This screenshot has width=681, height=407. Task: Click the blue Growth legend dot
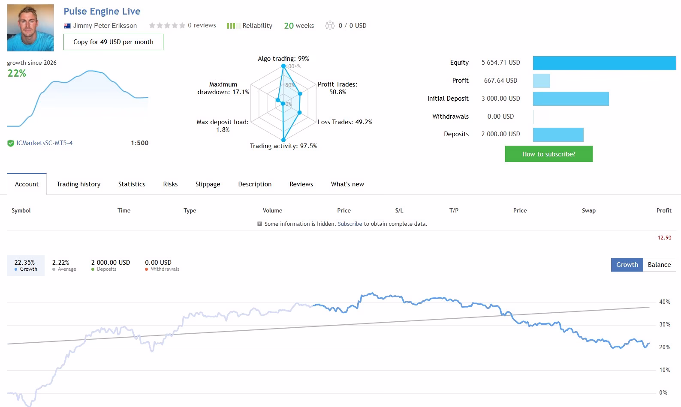[16, 269]
